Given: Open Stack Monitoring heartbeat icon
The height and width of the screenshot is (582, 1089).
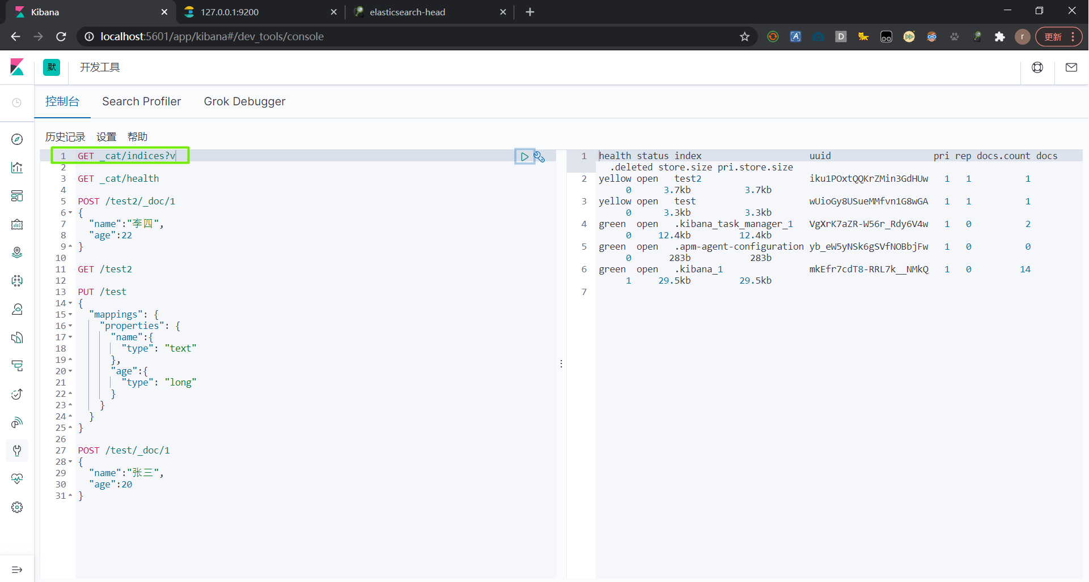Looking at the screenshot, I should 17,479.
